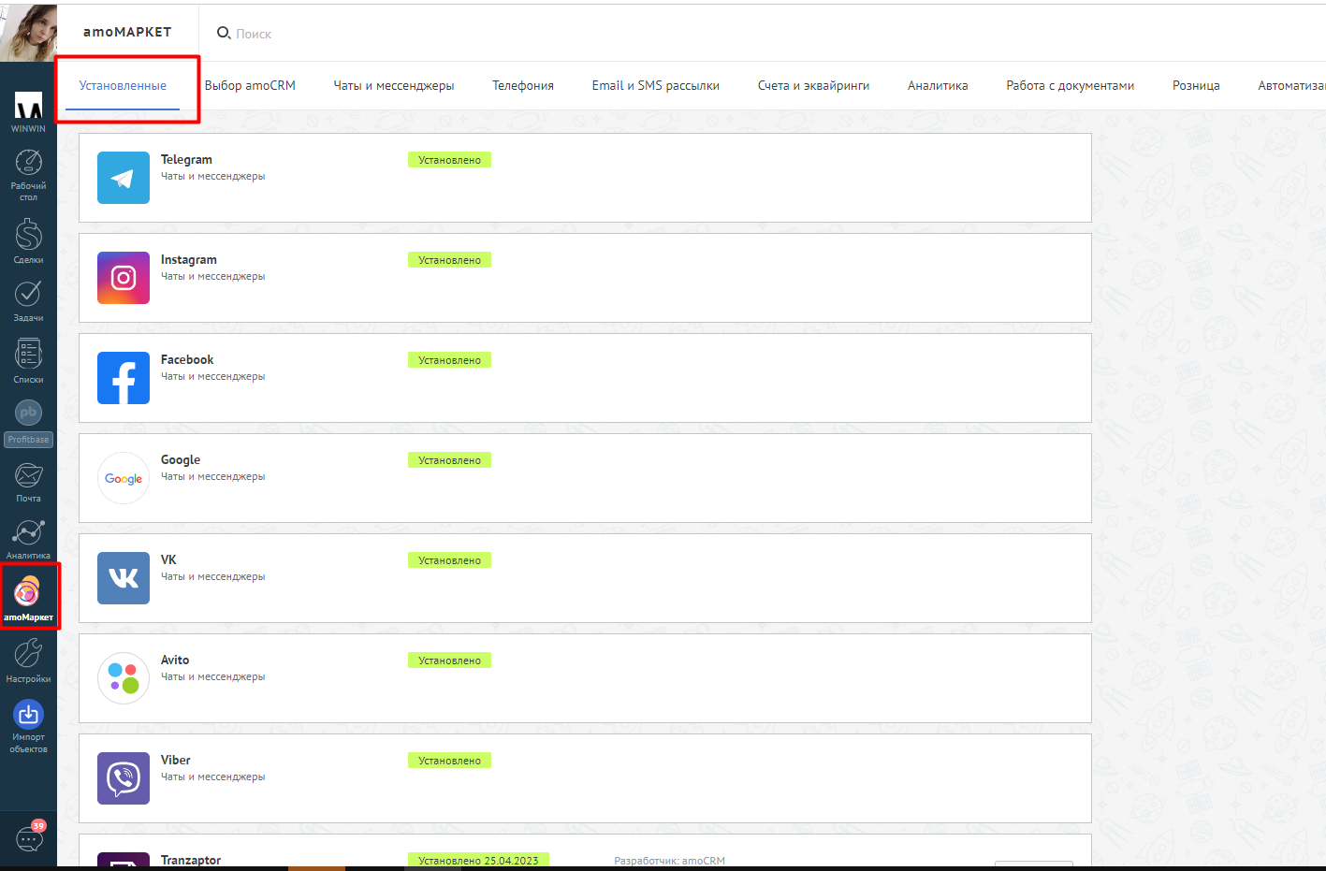
Task: Open Чаты и мессенджеры tab
Action: [x=394, y=85]
